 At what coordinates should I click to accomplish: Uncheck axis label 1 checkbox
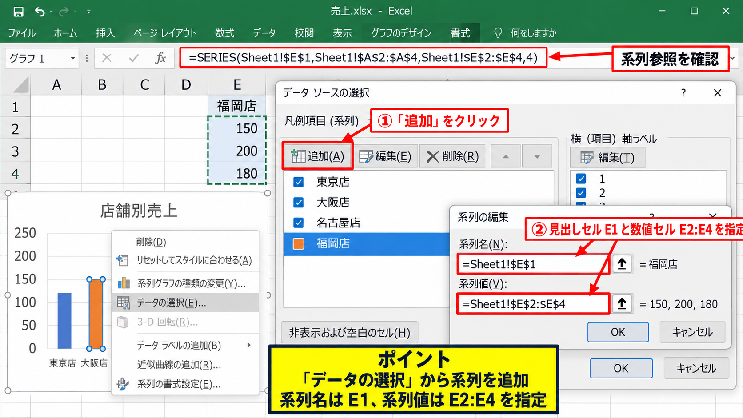click(581, 179)
